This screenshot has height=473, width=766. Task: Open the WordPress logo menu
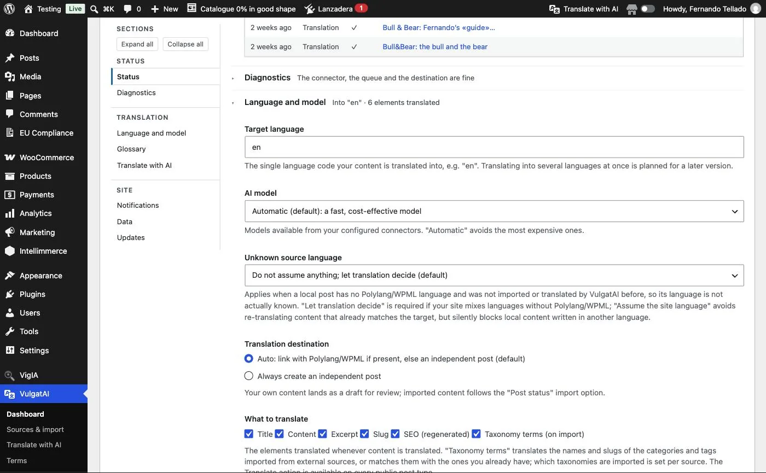(10, 9)
